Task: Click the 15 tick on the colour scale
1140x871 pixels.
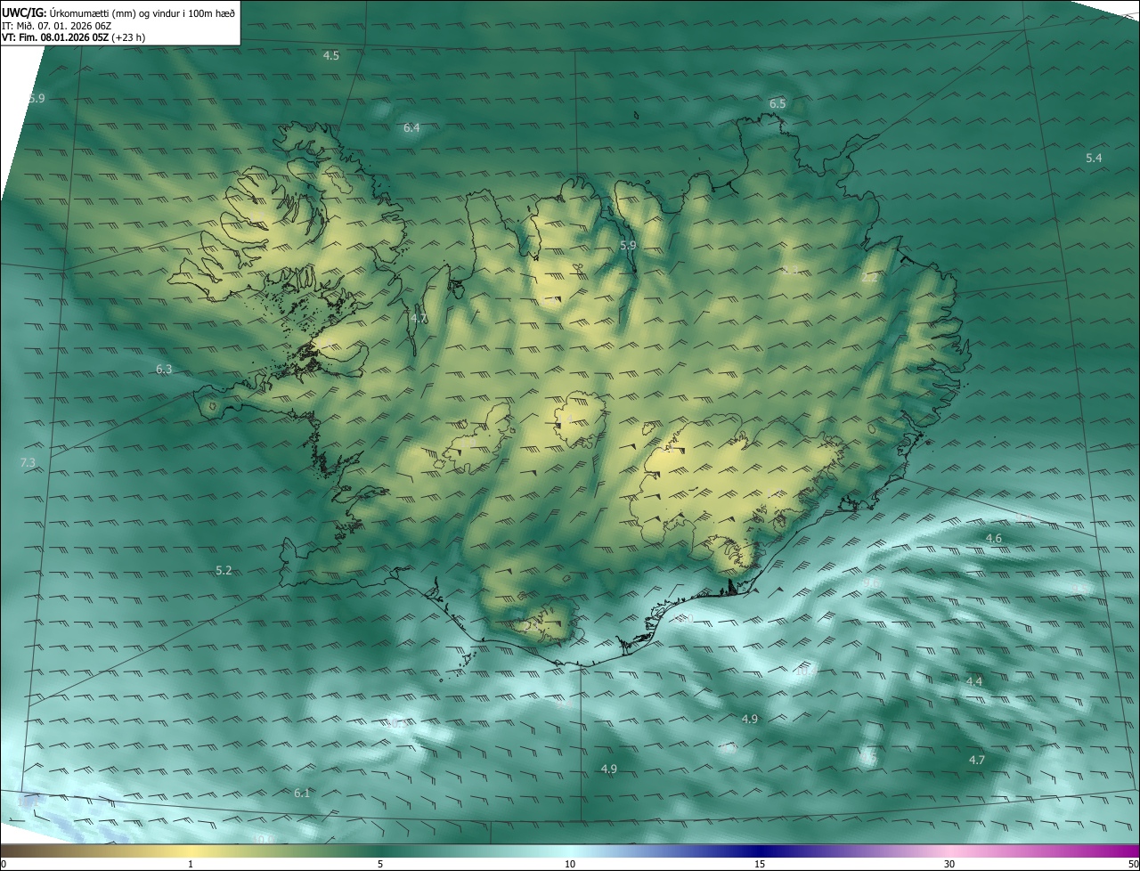Action: click(760, 864)
